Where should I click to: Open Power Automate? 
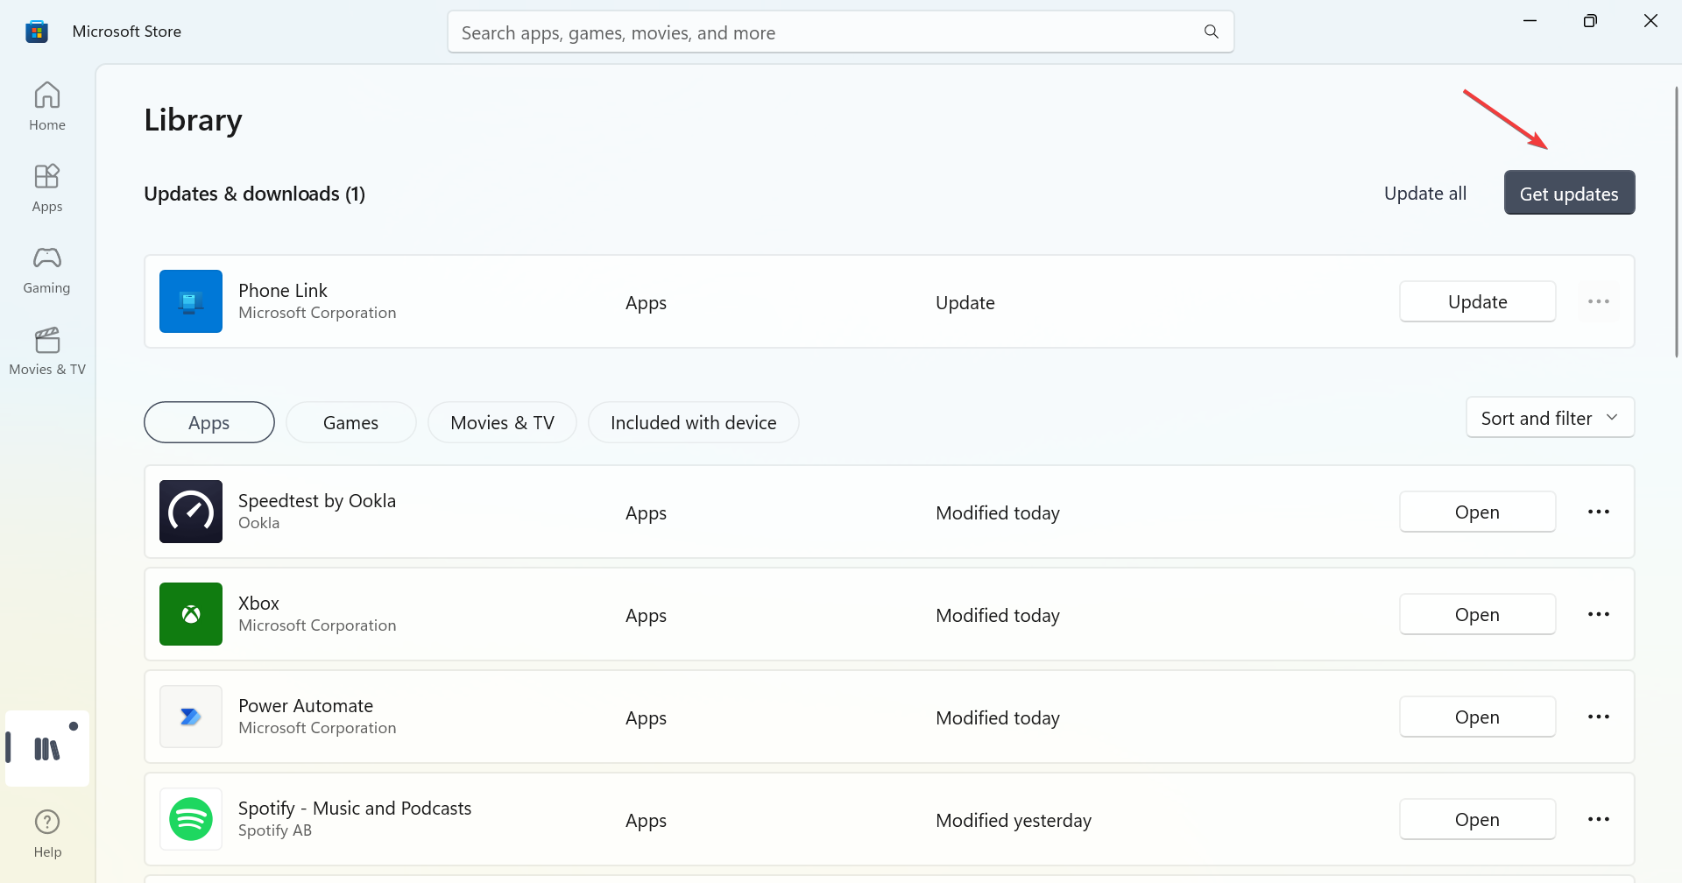click(x=1477, y=717)
